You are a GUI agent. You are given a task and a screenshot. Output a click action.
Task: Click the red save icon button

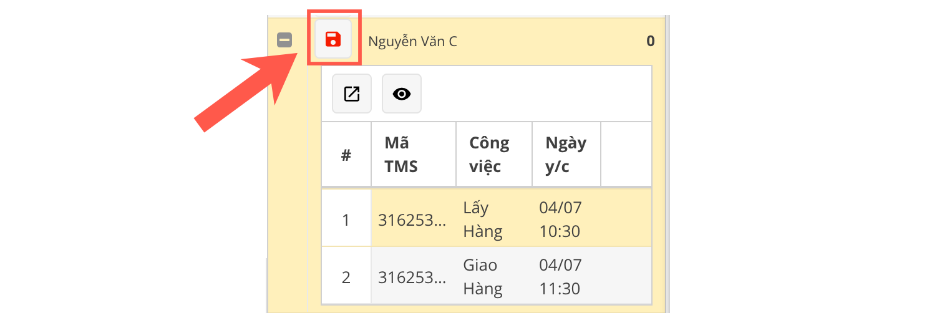pos(333,39)
